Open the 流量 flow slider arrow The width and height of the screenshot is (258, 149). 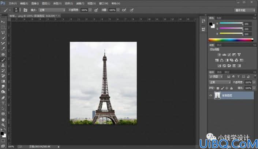tap(118, 10)
